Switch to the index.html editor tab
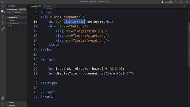 click(x=34, y=6)
